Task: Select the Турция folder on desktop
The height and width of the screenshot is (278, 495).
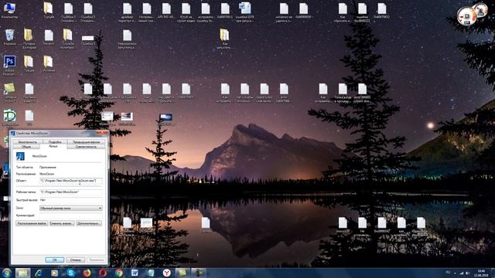Action: point(48,10)
